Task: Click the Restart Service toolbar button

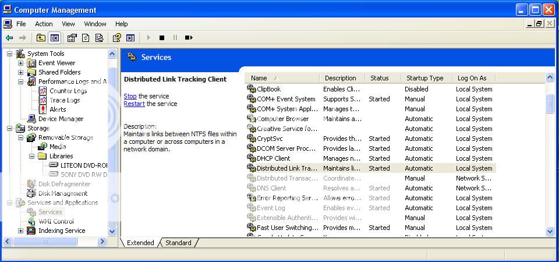Action: pos(189,38)
